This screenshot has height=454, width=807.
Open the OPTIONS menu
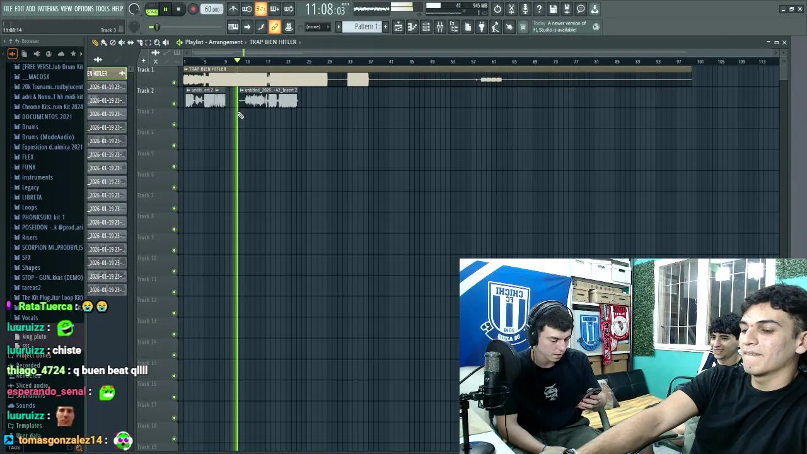click(84, 9)
